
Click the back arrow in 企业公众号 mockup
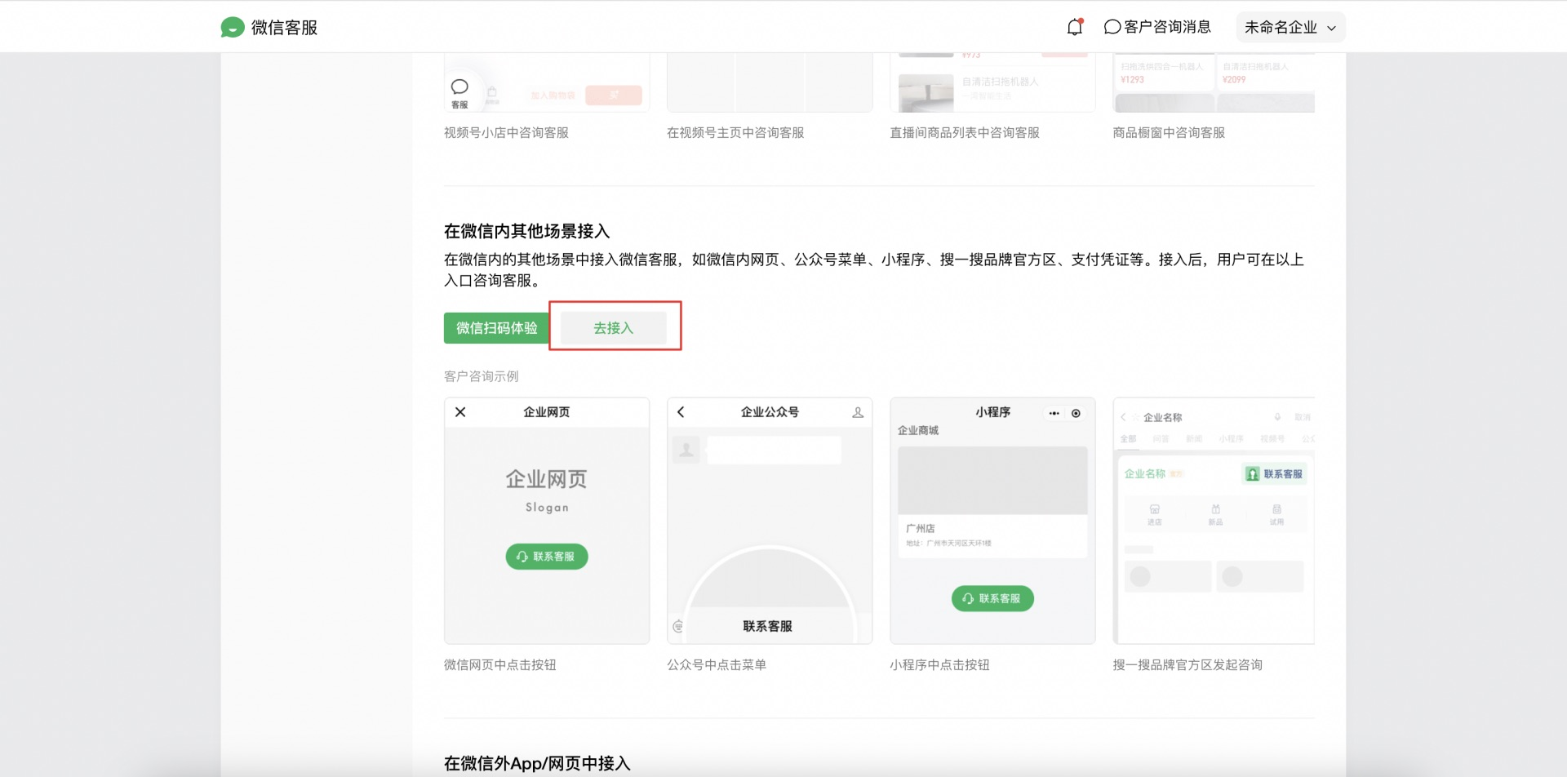681,412
